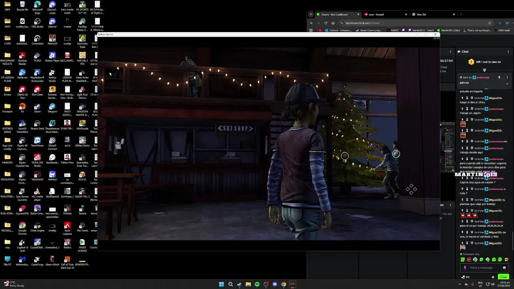Expand the pinned message chevron

coord(507,83)
